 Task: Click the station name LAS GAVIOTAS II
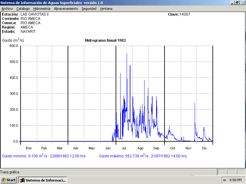34,14
